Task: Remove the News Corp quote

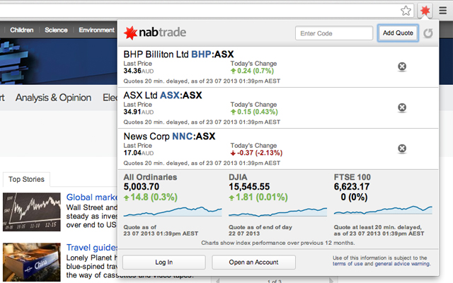Action: pyautogui.click(x=402, y=149)
